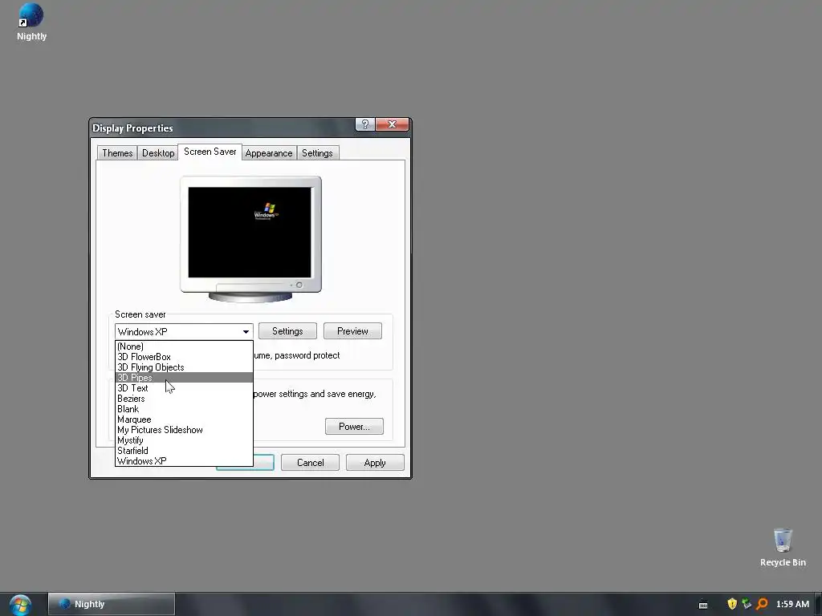Select the Screen Saver tab
822x616 pixels.
click(x=210, y=152)
